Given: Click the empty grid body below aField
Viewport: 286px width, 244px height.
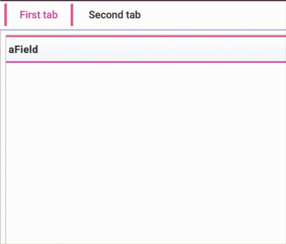Looking at the screenshot, I should pyautogui.click(x=86, y=129).
